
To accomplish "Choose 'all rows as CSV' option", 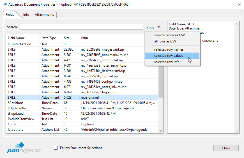I will [165, 41].
